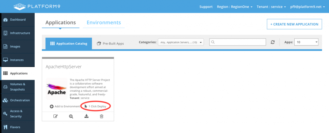
Task: Click Create New Application button
Action: (294, 24)
